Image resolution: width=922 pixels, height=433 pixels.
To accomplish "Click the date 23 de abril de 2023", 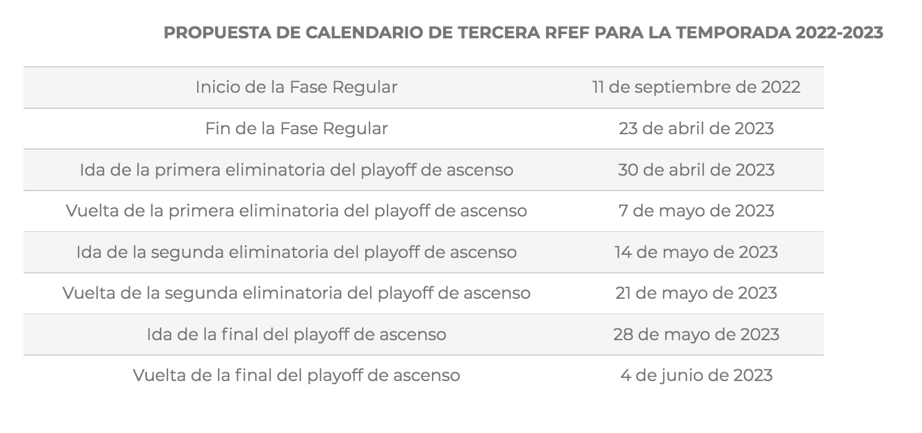I will pos(696,129).
